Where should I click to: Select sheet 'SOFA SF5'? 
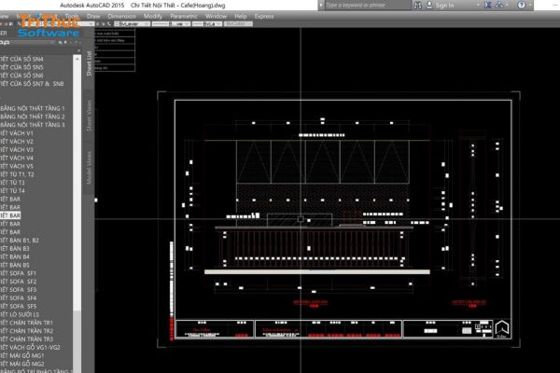point(19,306)
